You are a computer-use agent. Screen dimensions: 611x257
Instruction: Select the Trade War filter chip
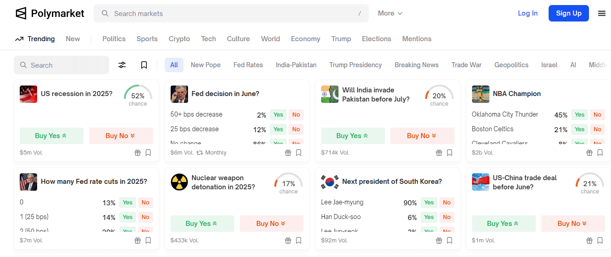(467, 65)
